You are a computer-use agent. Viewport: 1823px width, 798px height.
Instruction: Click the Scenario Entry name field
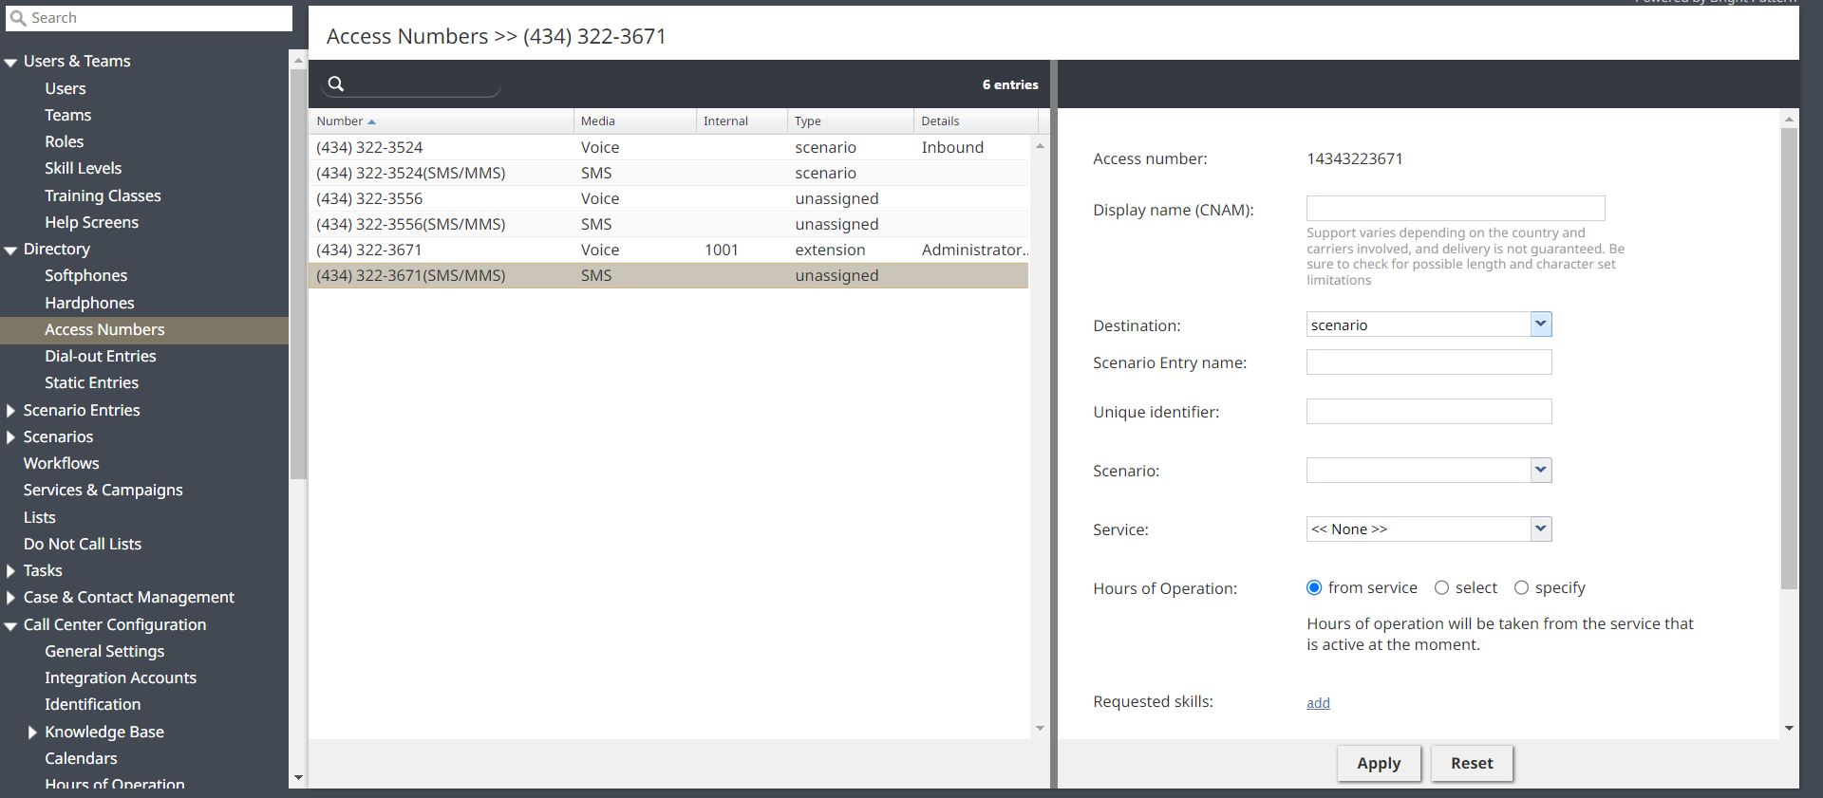(x=1429, y=362)
